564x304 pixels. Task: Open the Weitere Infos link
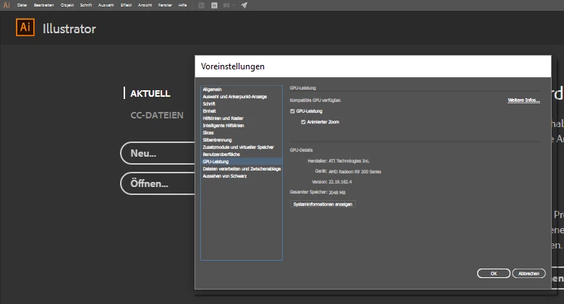pos(524,100)
